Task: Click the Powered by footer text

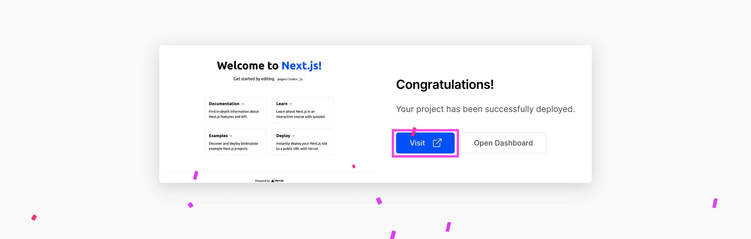Action: tap(262, 181)
